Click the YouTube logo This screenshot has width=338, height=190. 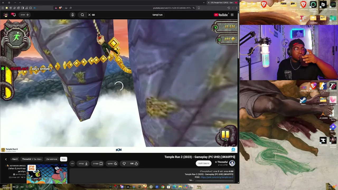pyautogui.click(x=221, y=15)
